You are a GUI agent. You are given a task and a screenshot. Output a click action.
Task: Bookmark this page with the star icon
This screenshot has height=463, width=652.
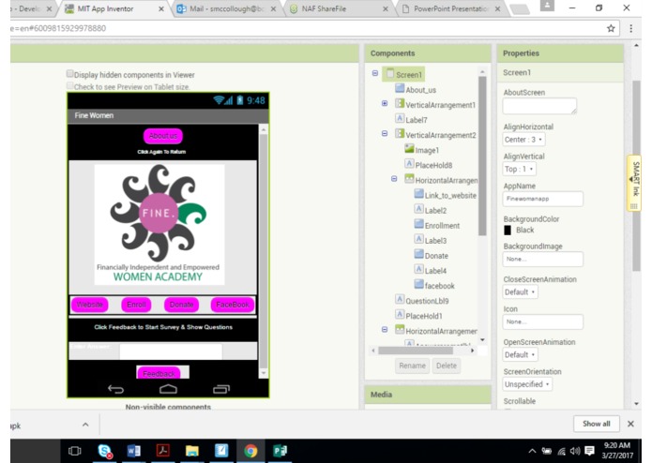[611, 28]
